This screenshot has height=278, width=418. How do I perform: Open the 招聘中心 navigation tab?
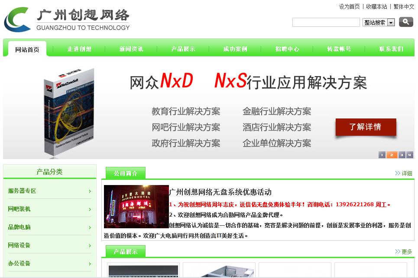tap(287, 49)
